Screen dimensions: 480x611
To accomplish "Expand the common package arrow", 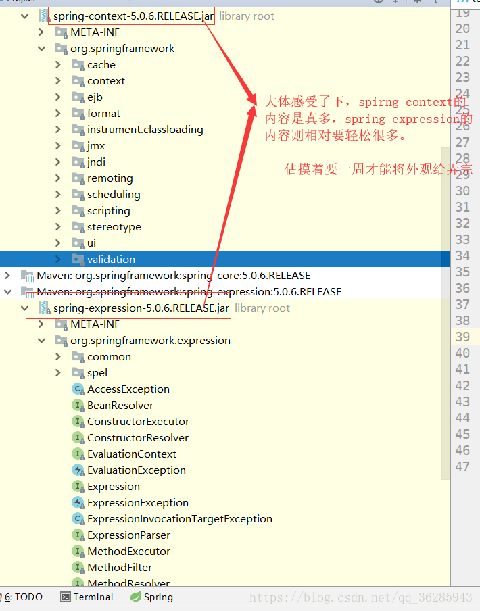I will coord(58,357).
